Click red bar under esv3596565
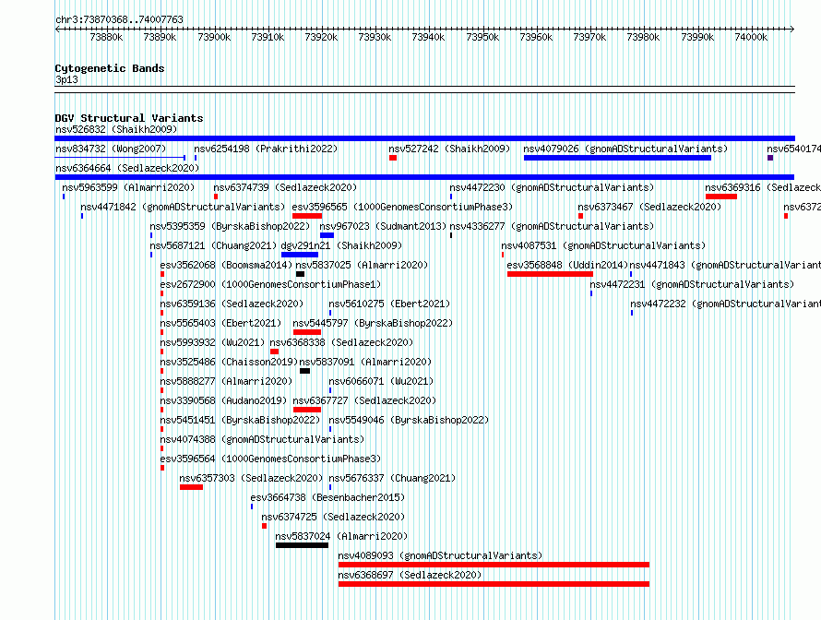Image resolution: width=821 pixels, height=620 pixels. tap(307, 216)
